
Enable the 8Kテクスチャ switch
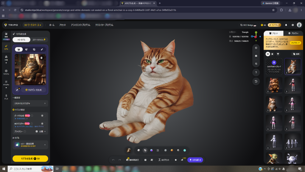tap(43, 123)
